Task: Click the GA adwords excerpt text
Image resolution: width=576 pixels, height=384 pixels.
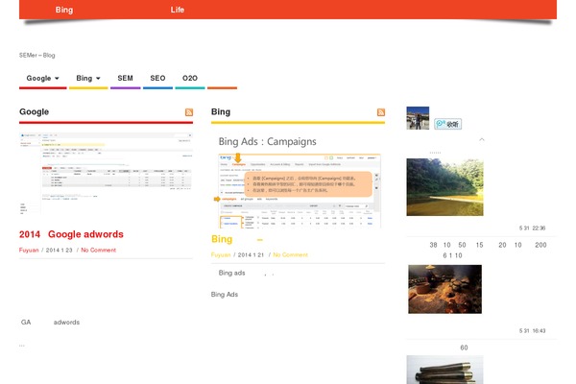Action: pyautogui.click(x=50, y=323)
